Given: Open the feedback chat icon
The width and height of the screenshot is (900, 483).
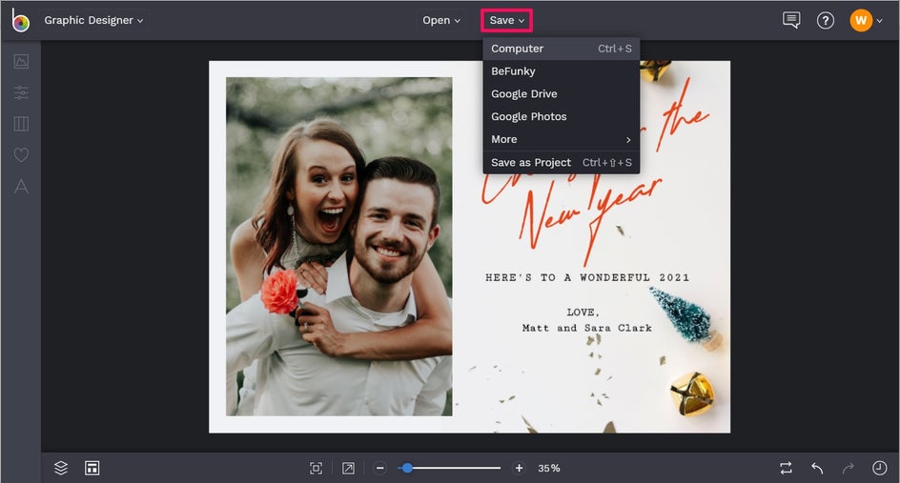Looking at the screenshot, I should pos(791,20).
